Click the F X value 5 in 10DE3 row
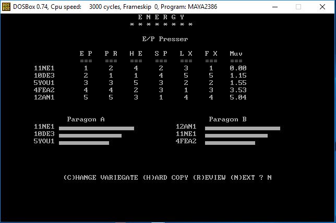The height and width of the screenshot is (223, 336). (211, 76)
